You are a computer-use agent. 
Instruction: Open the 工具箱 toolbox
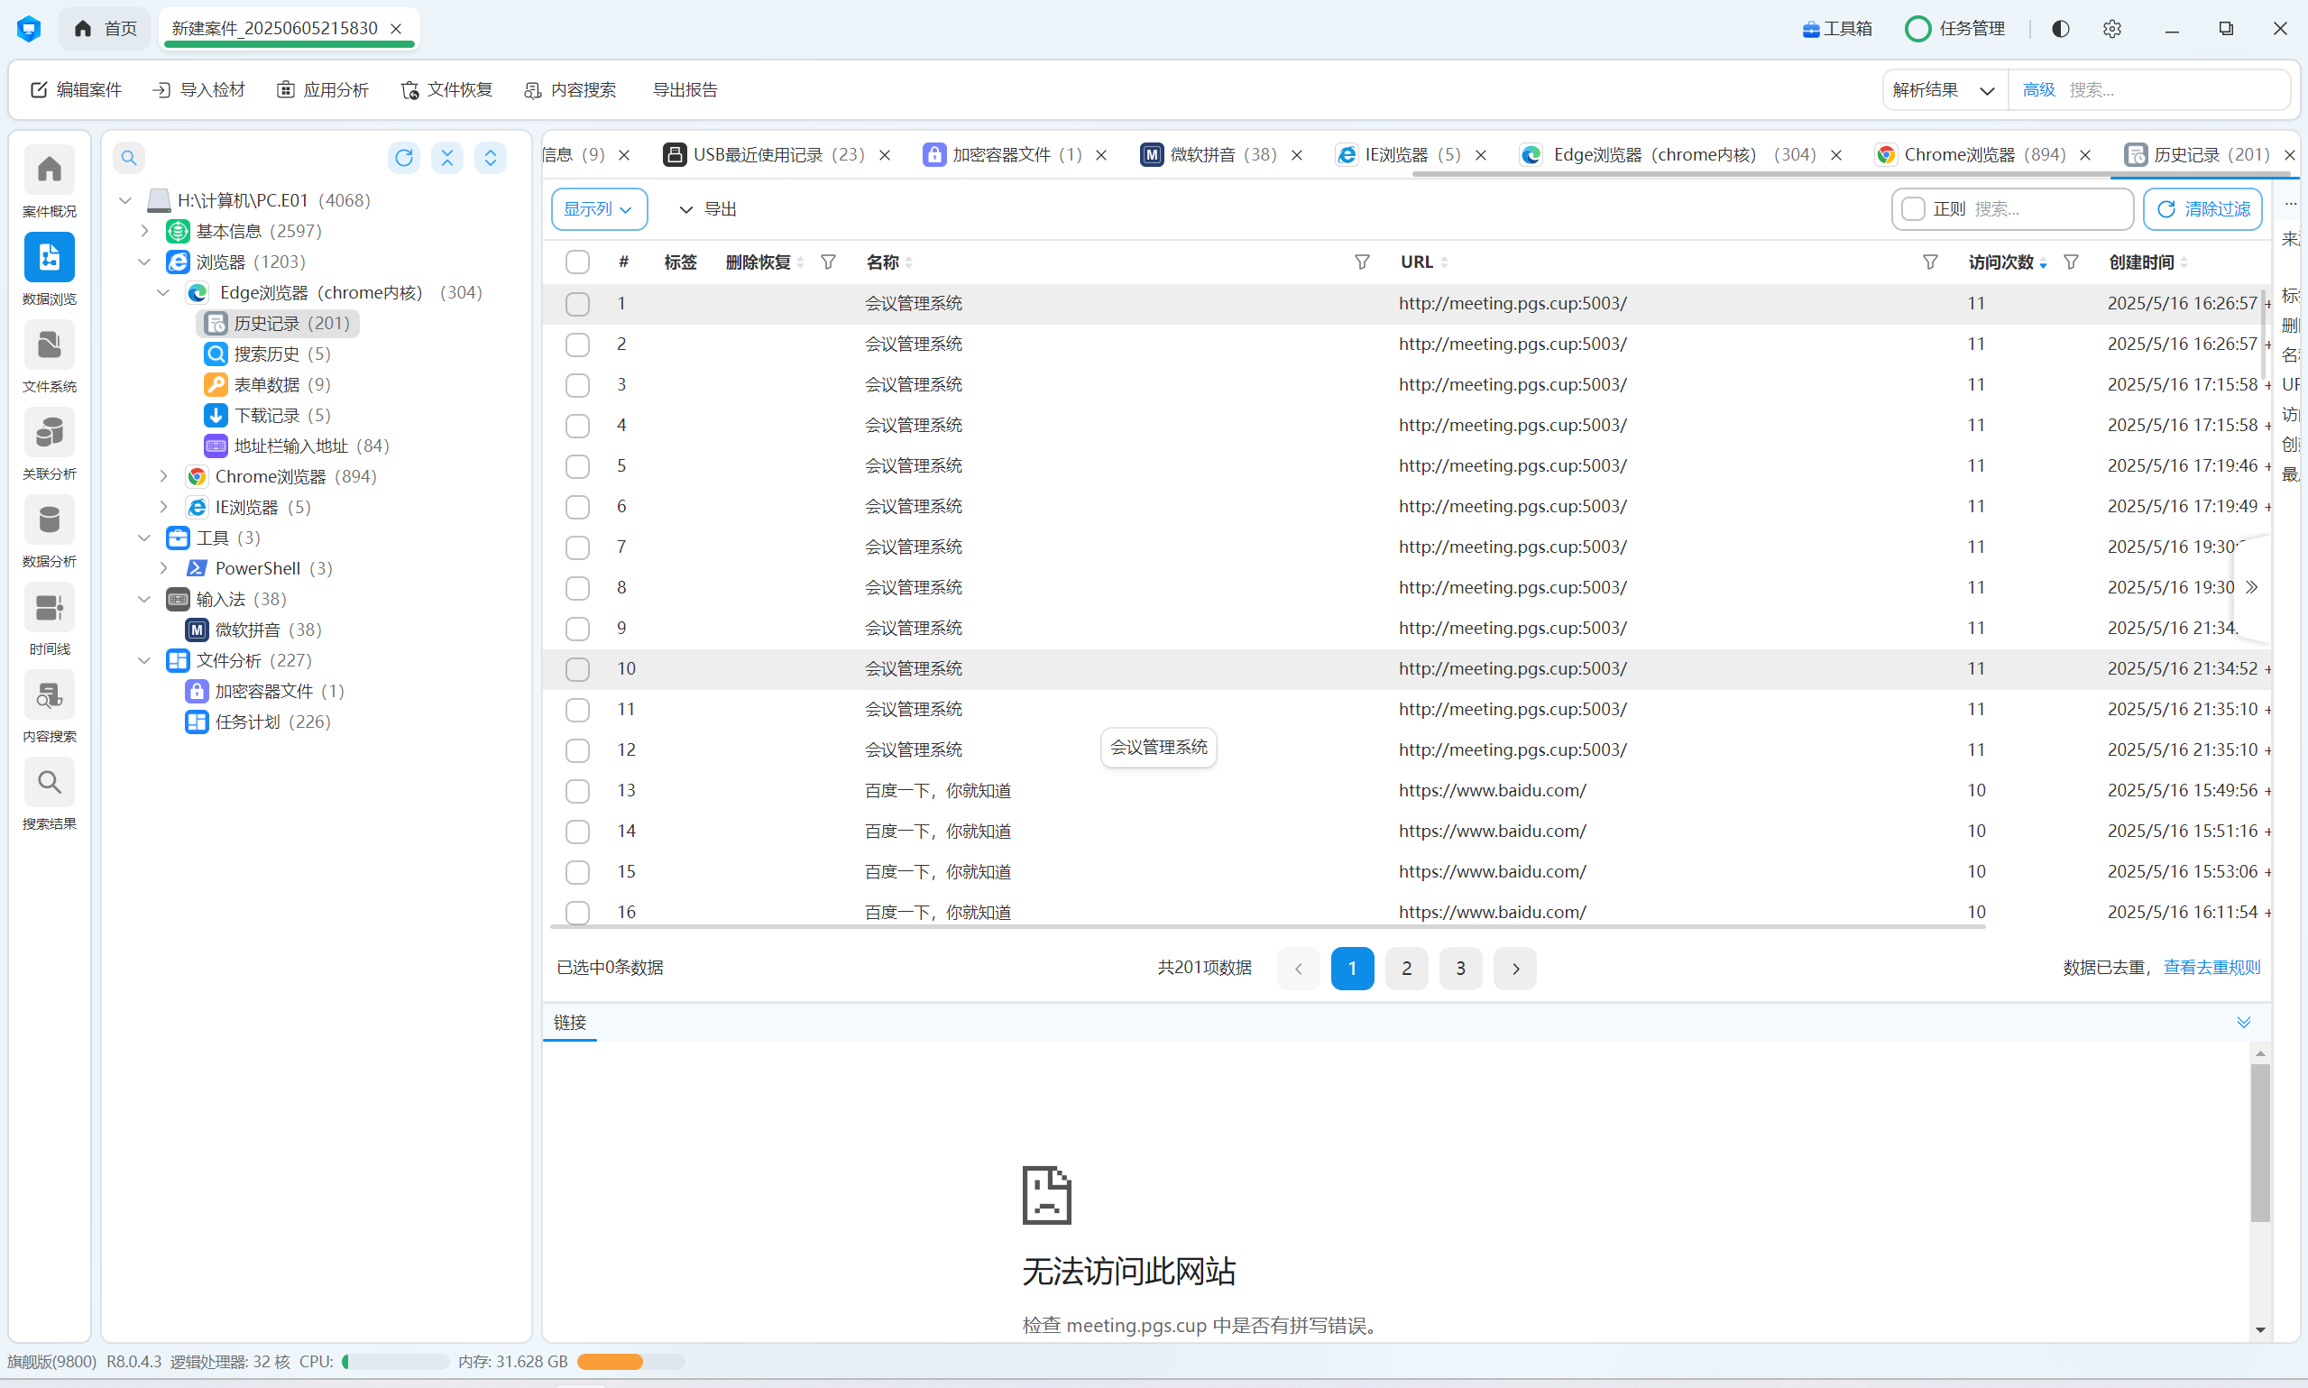(1837, 29)
